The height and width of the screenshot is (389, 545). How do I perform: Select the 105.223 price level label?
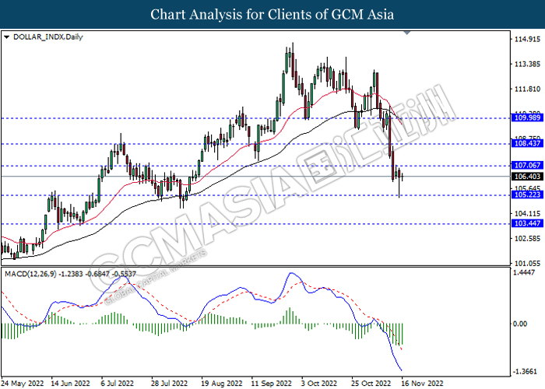pyautogui.click(x=527, y=194)
